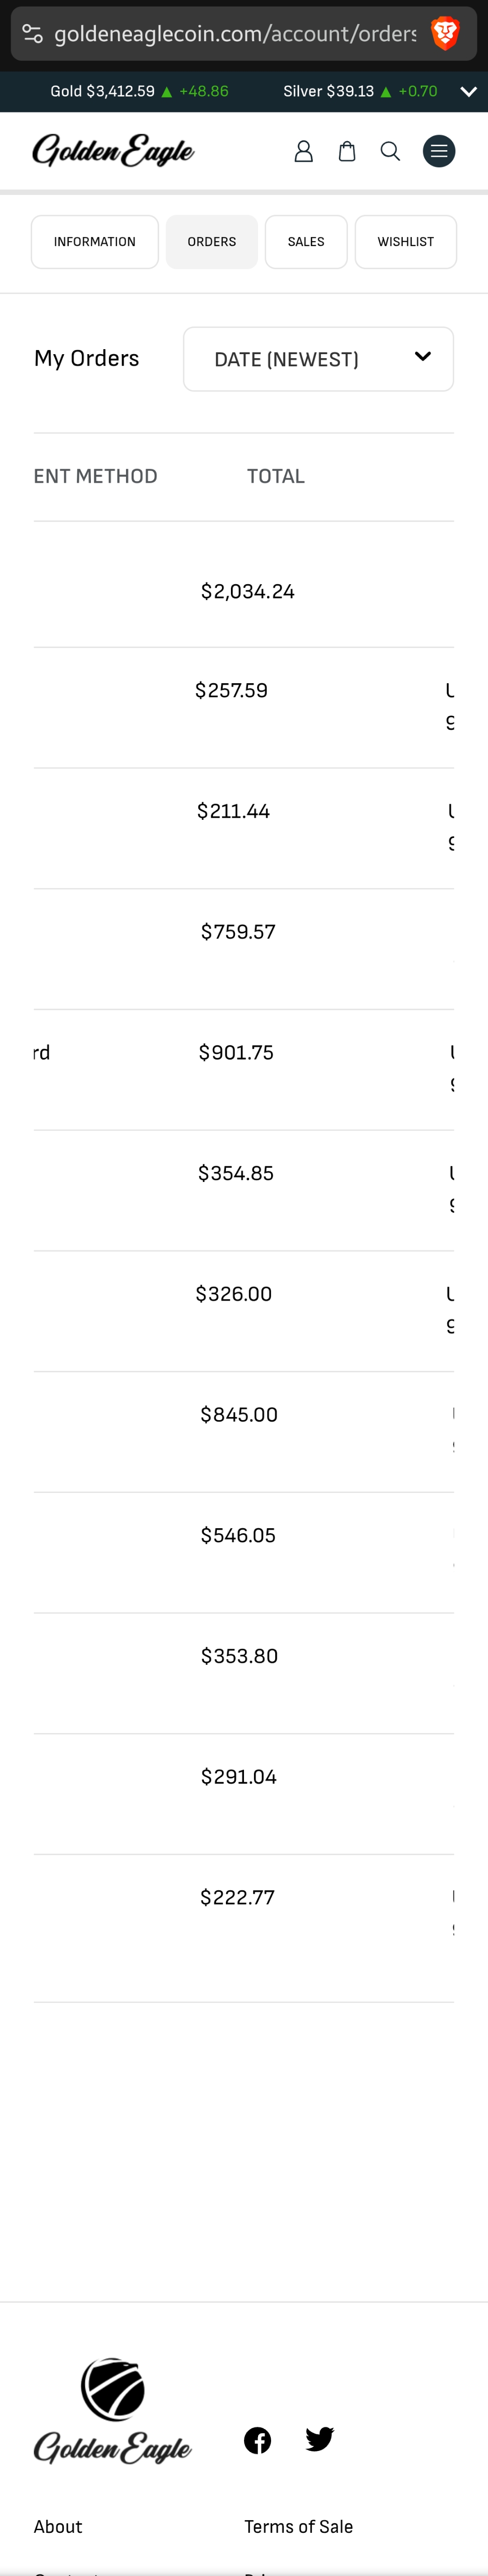
Task: Go to the Sales tab
Action: click(306, 242)
